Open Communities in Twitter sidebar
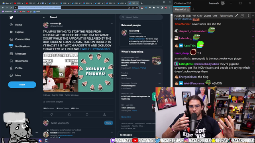This screenshot has height=143, width=255. pyautogui.click(x=20, y=39)
